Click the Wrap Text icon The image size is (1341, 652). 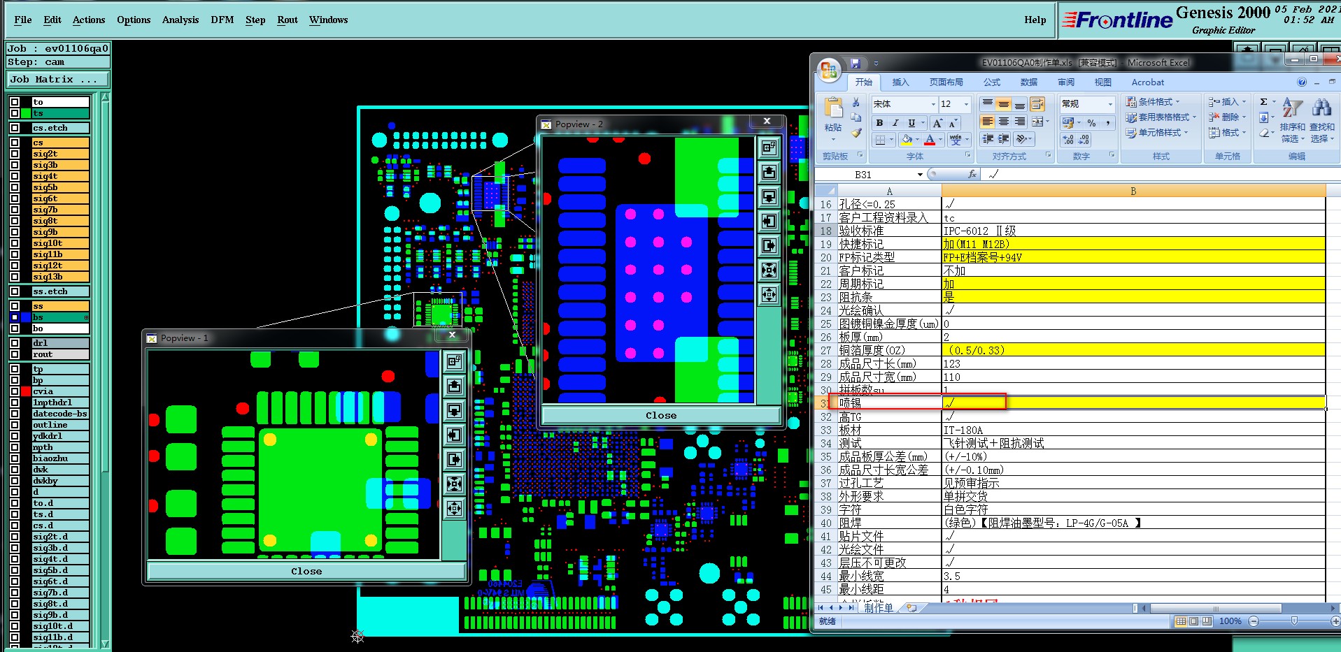click(1037, 104)
